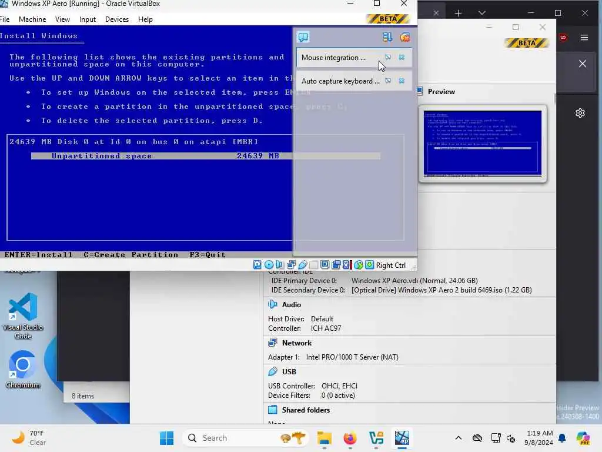Click the CPU virtualization V status icon
Viewport: 602px width, 452px height.
pos(347,265)
